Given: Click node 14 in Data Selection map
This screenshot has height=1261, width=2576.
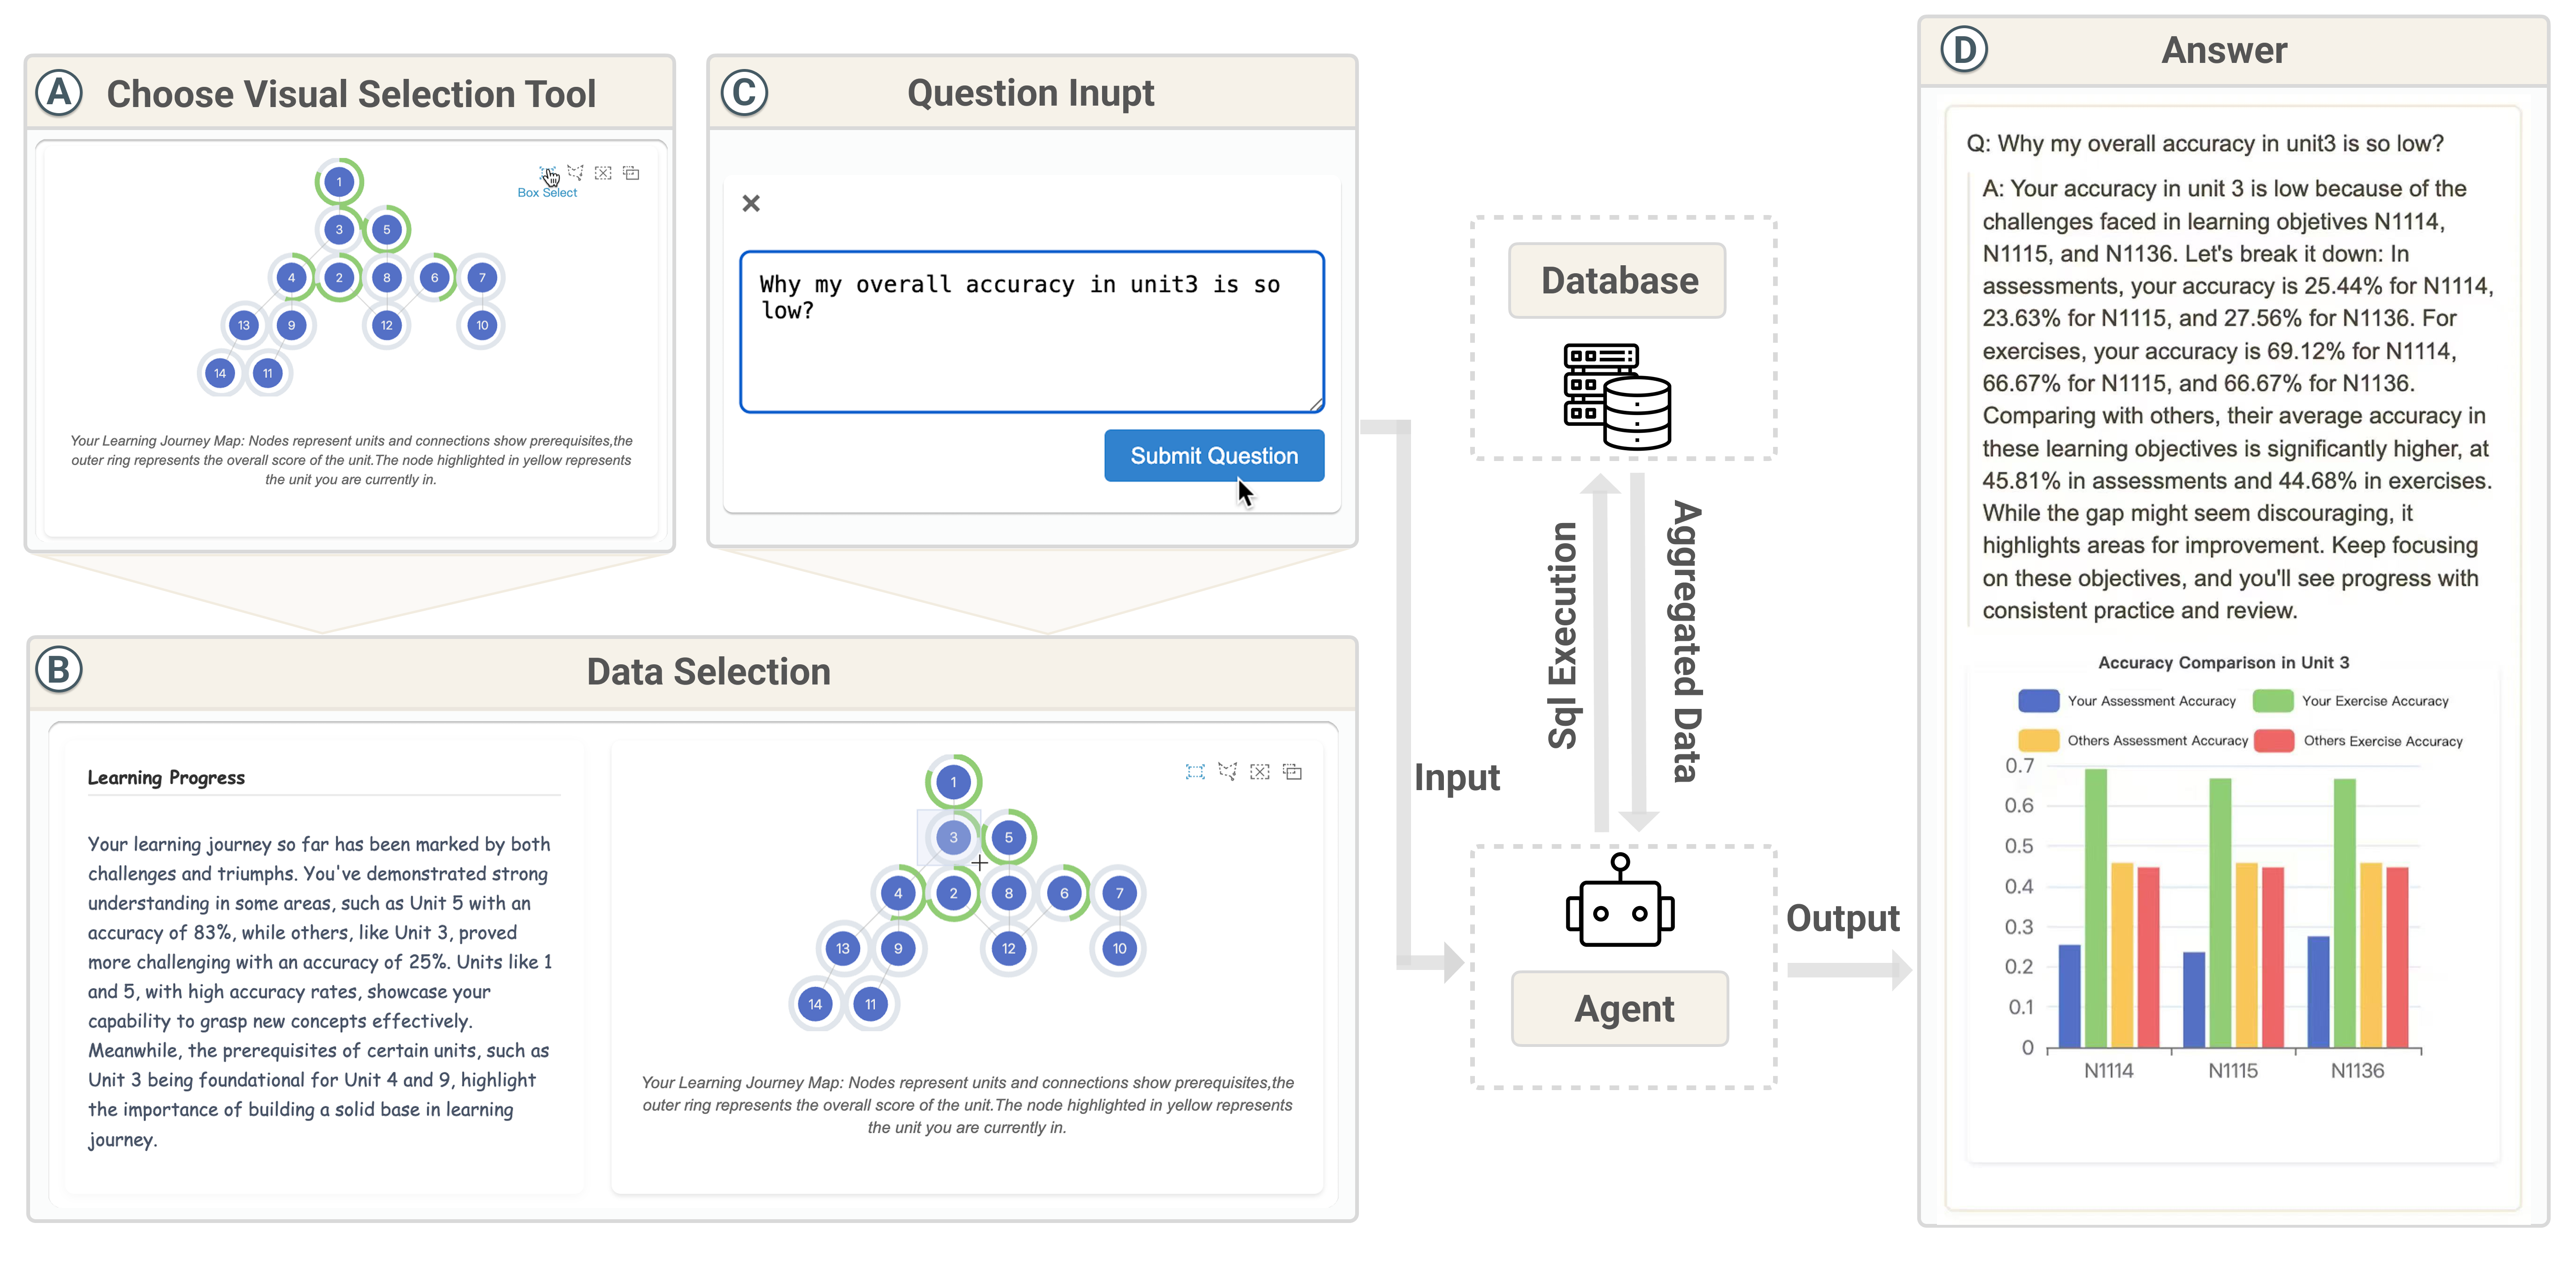Looking at the screenshot, I should point(815,1005).
